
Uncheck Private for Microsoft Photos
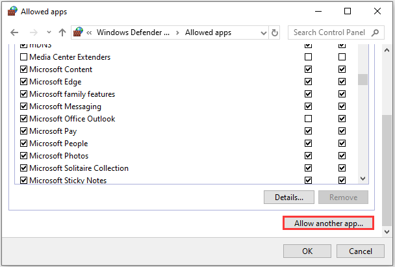pos(308,156)
